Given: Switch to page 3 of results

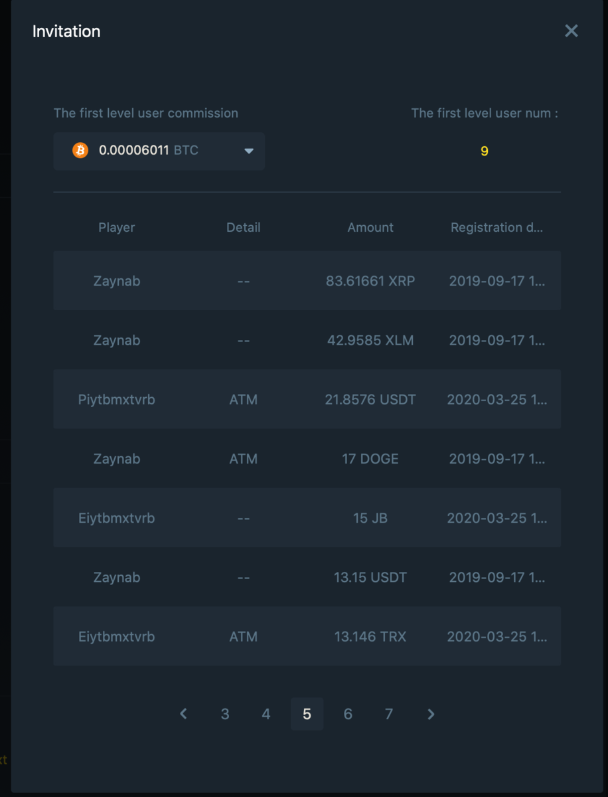Looking at the screenshot, I should click(225, 714).
